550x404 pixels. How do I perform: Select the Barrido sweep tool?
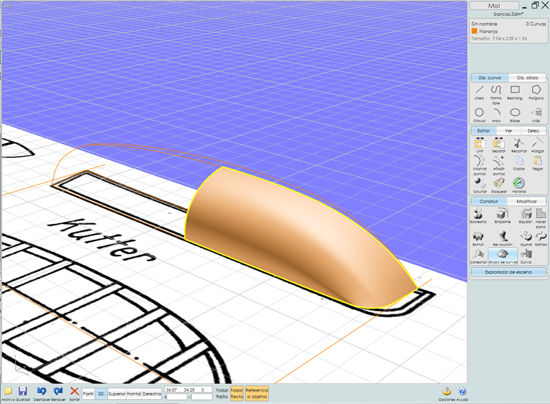pos(541,238)
